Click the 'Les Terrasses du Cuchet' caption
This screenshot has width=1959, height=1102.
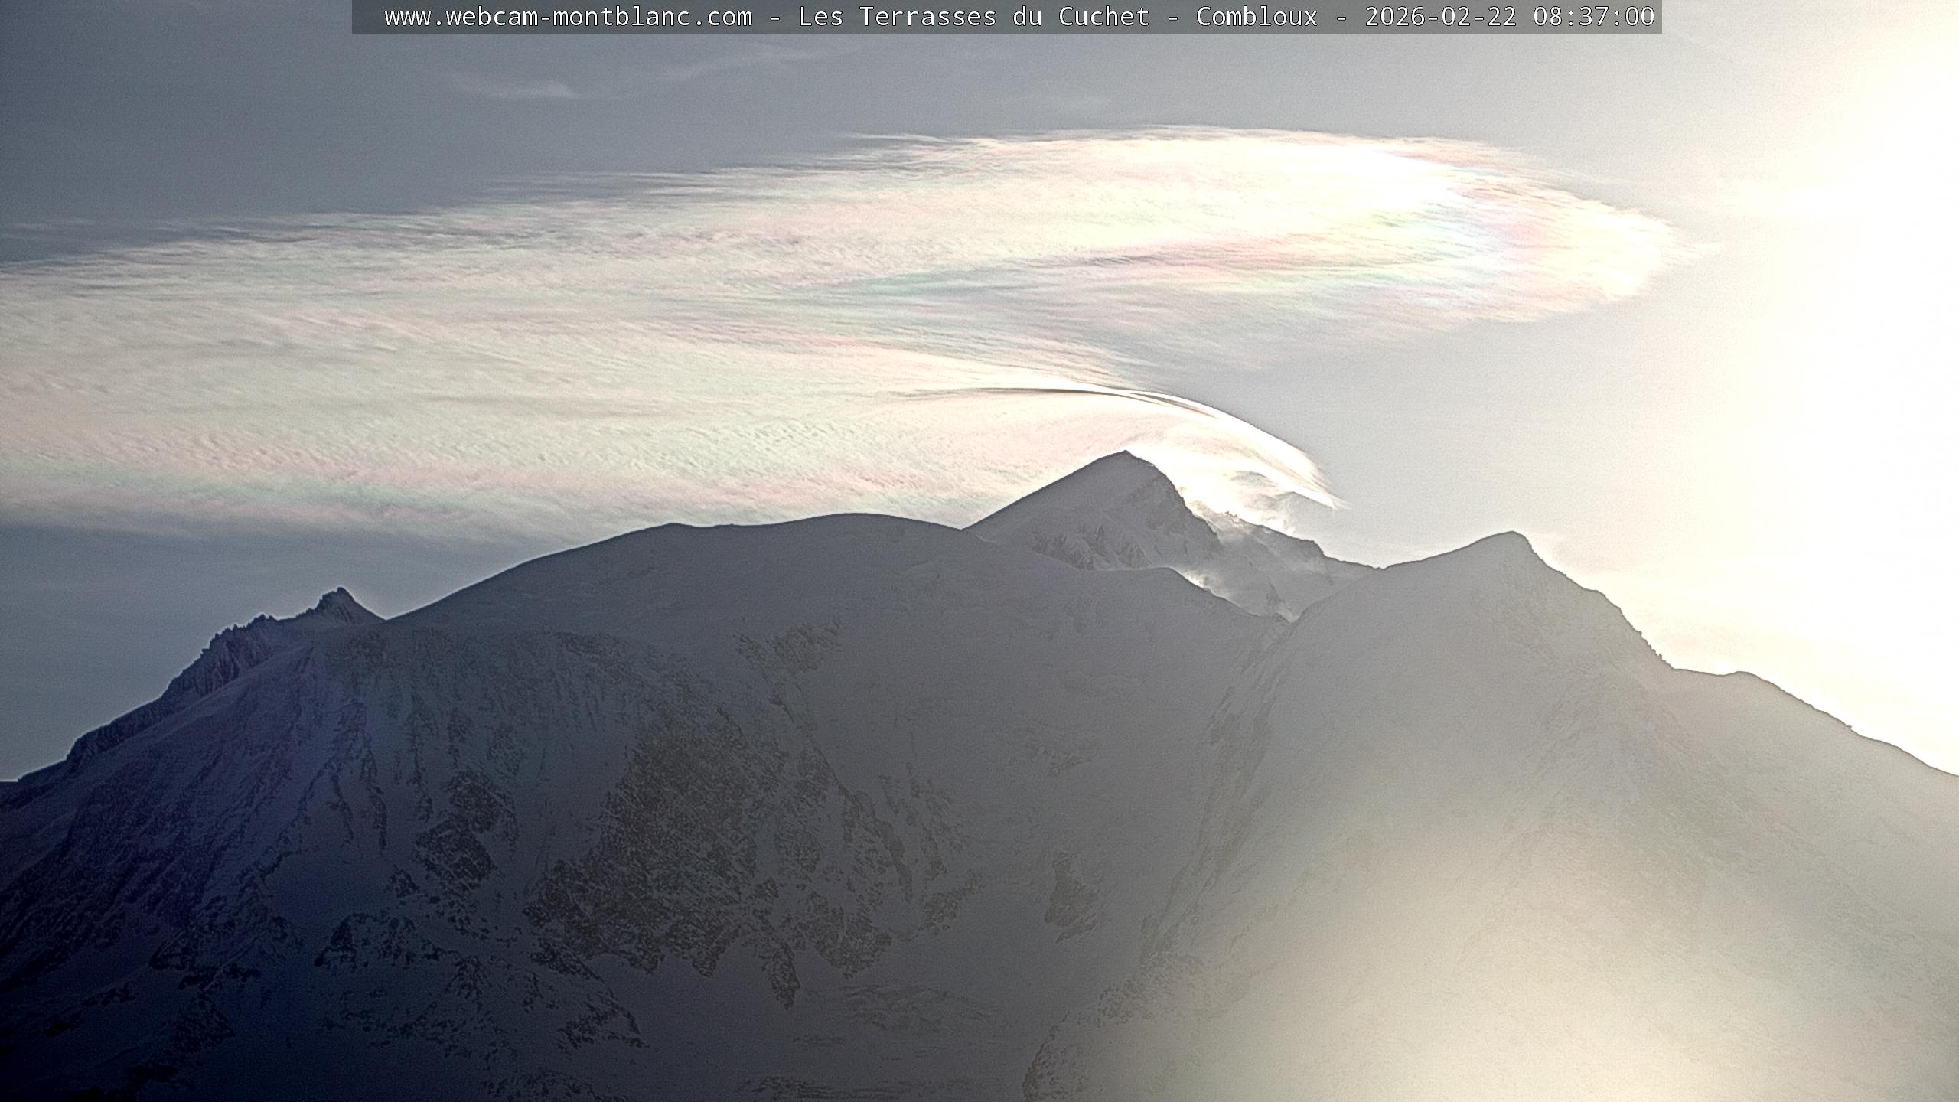(973, 17)
